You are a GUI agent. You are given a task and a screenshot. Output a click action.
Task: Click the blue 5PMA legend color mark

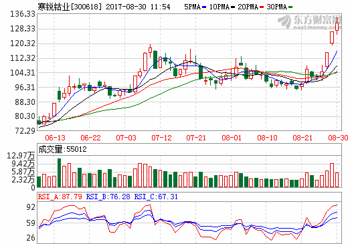[204, 7]
